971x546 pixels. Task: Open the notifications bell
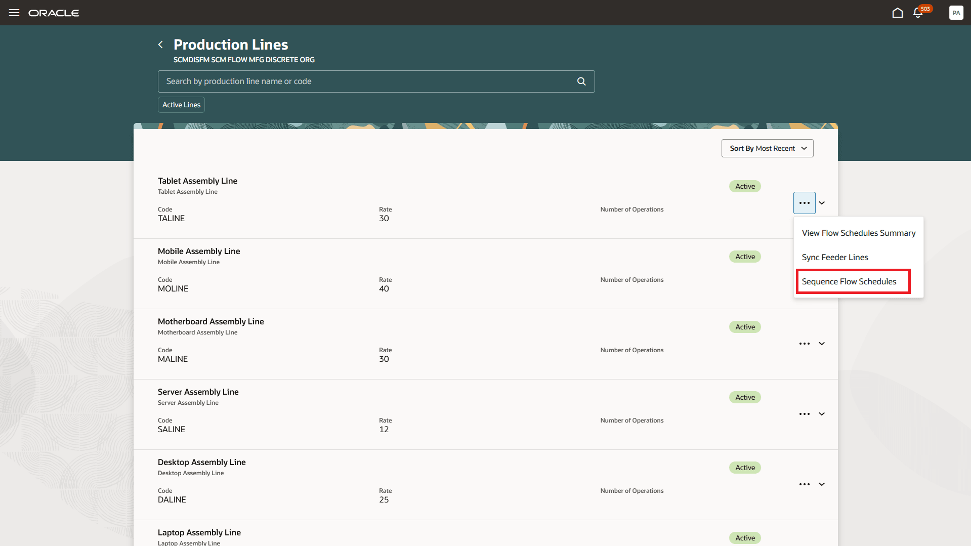(x=917, y=13)
